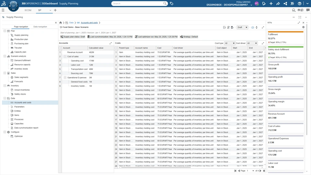The width and height of the screenshot is (311, 175).
Task: Collapse the Cost of sales account row
Action: click(x=65, y=56)
